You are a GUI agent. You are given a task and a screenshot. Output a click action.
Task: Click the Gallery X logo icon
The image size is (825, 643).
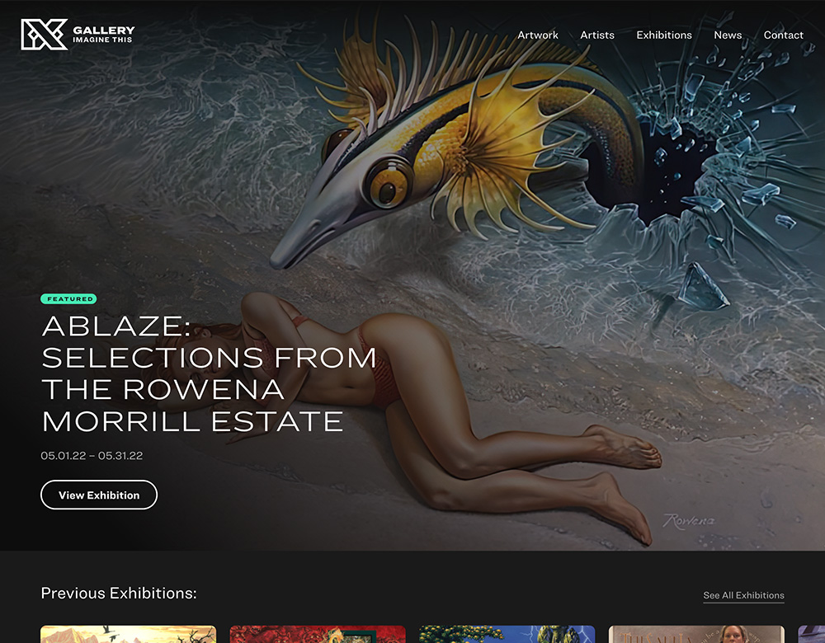(45, 35)
